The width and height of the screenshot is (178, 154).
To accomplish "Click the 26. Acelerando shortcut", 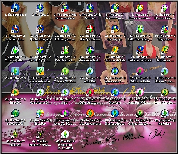I will [115, 71].
